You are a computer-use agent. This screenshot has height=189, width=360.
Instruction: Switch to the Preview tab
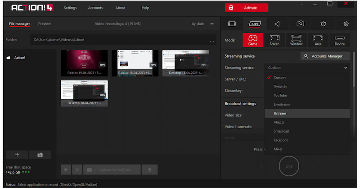point(45,24)
